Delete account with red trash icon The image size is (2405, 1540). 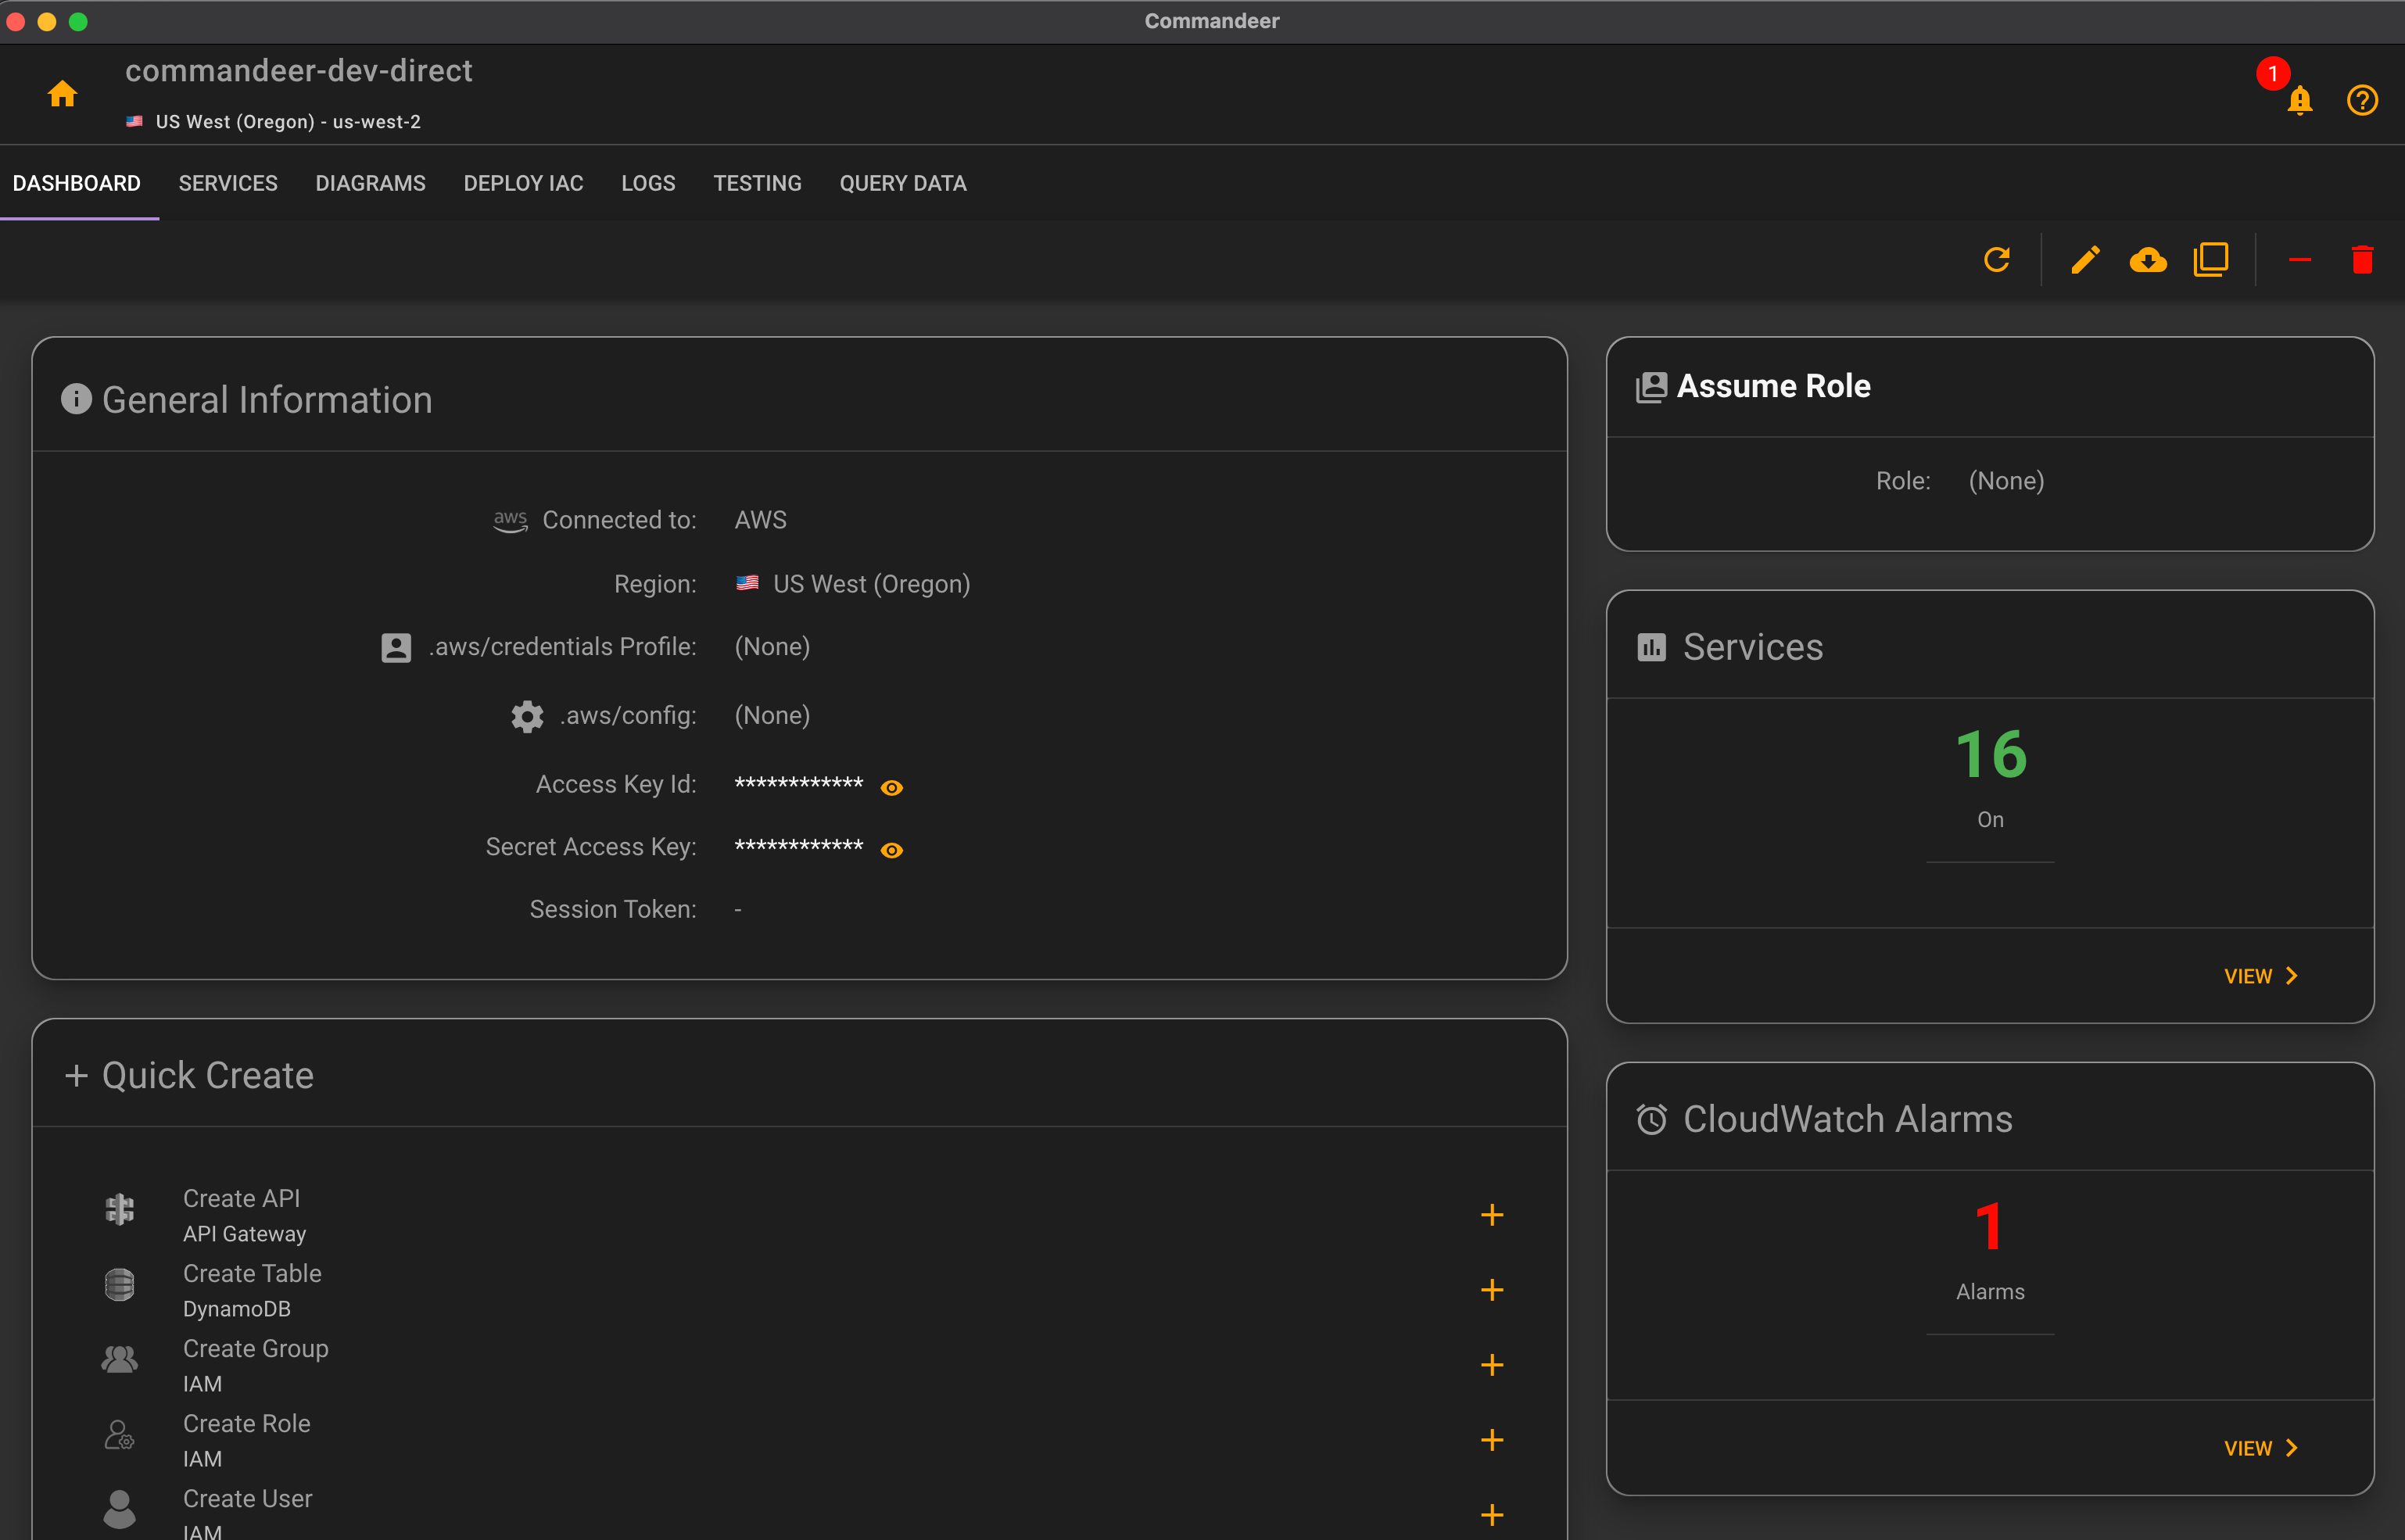click(x=2362, y=260)
